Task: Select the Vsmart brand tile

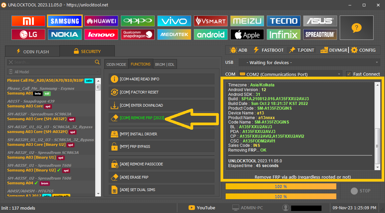Action: coord(211,21)
